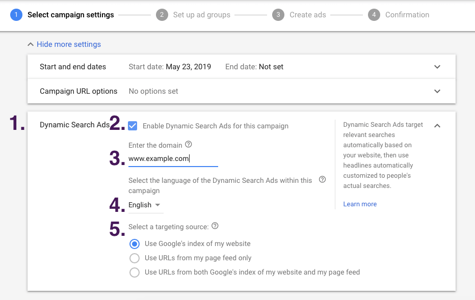Click the Campaign URL options label
Viewport: 475px width, 300px height.
point(78,91)
